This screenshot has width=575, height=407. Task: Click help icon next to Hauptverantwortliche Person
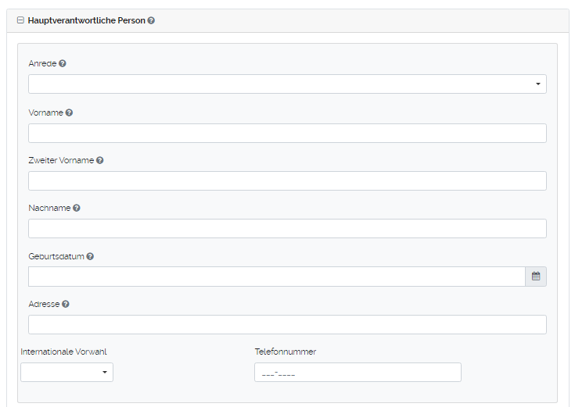coord(151,21)
